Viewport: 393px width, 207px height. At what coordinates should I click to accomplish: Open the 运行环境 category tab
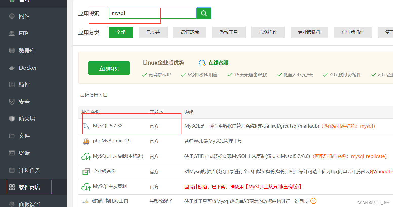[x=190, y=32]
